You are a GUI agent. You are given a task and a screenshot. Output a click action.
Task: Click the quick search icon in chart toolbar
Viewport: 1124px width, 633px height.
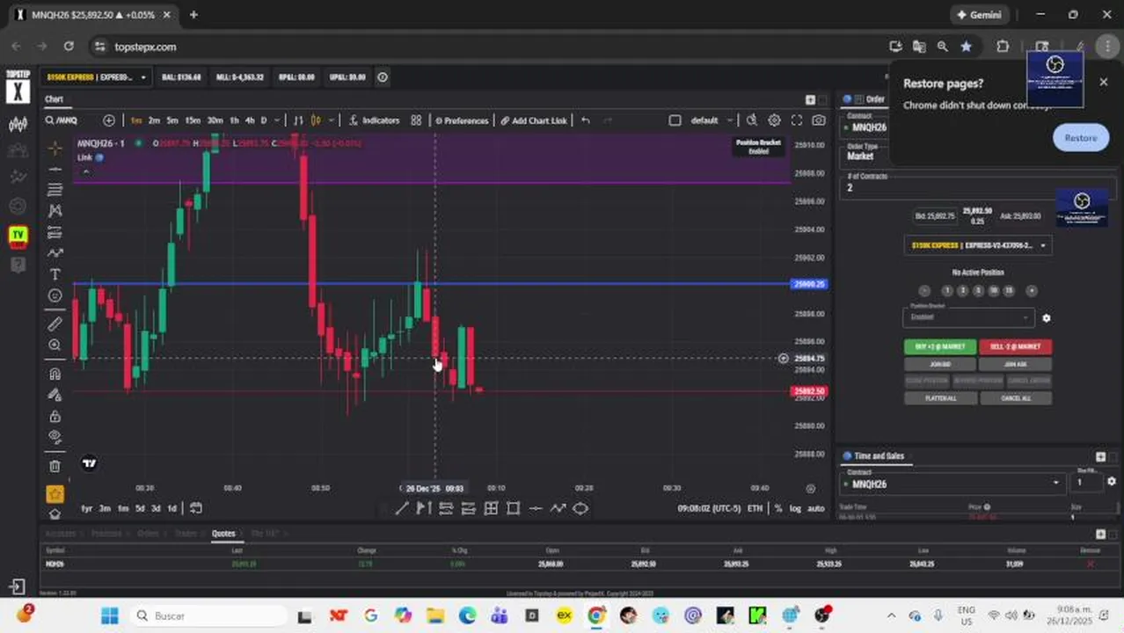pyautogui.click(x=752, y=120)
